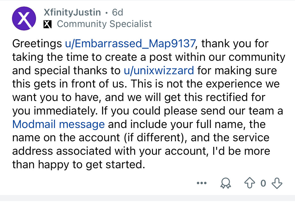Open the XfinityJustin username link
The image size is (295, 202).
point(72,12)
